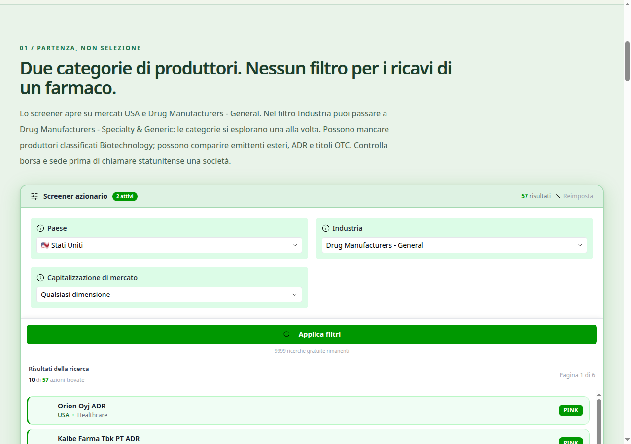
Task: Click the 57 risultati count in header
Action: click(536, 196)
